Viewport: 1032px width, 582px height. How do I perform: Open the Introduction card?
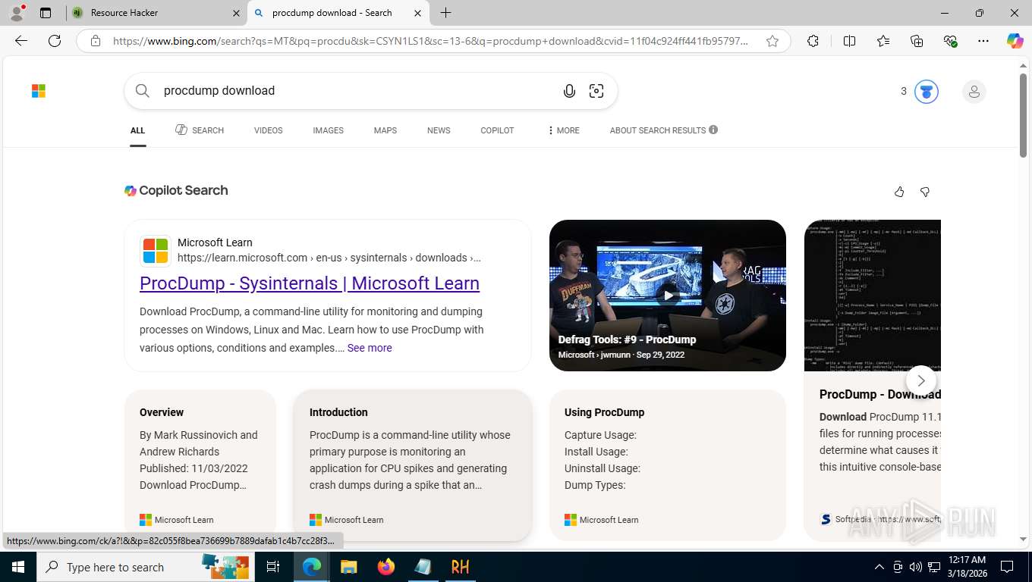pos(413,465)
